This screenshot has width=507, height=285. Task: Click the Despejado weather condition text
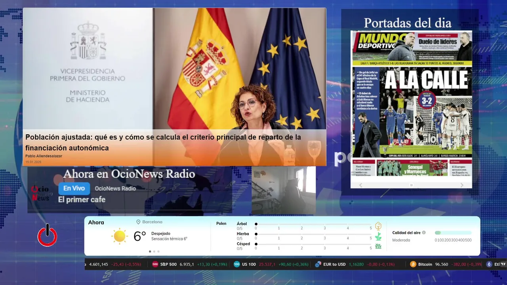click(x=161, y=234)
